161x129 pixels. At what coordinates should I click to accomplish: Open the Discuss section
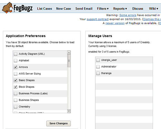pos(137,9)
